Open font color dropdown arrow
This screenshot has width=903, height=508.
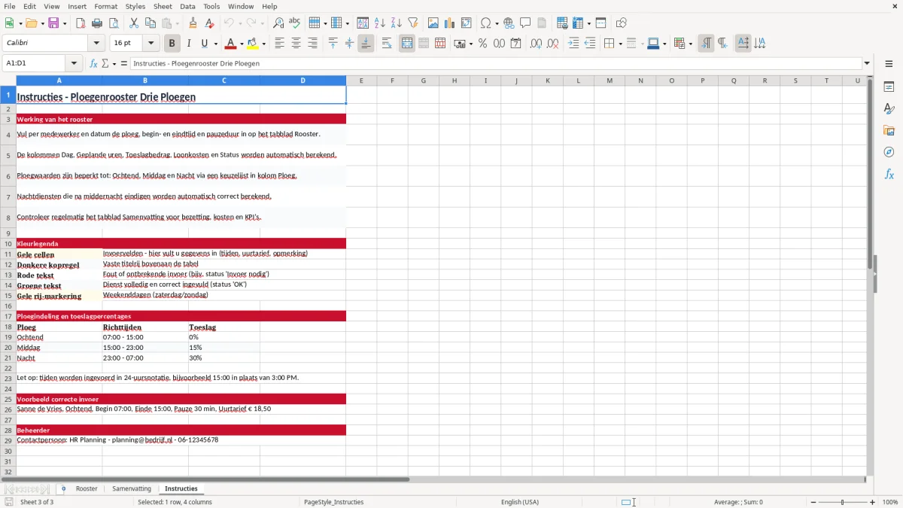pos(241,44)
